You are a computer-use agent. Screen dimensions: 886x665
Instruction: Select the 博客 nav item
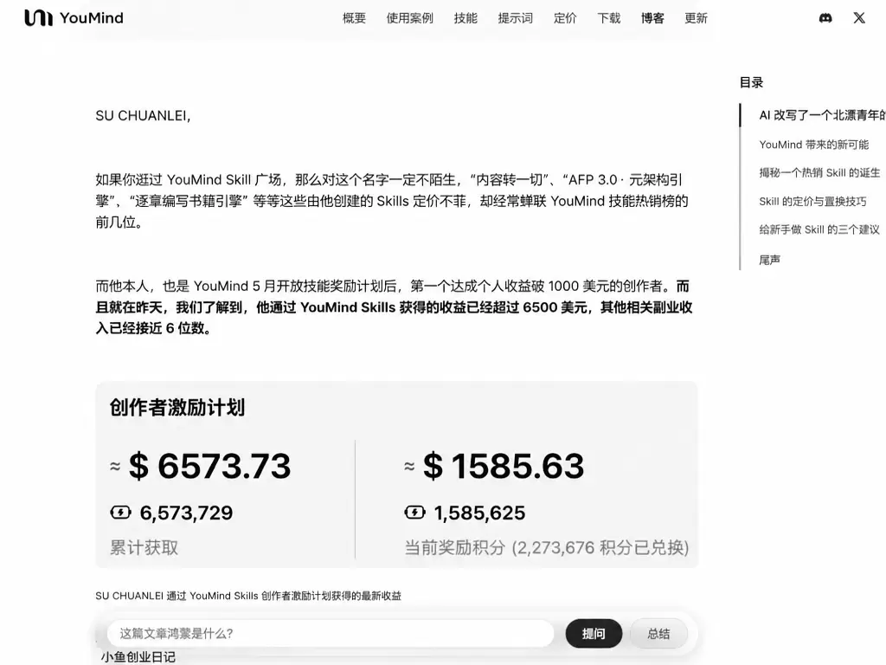[652, 18]
